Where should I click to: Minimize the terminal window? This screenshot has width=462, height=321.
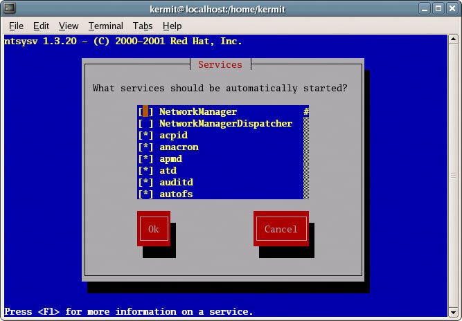tap(423, 8)
